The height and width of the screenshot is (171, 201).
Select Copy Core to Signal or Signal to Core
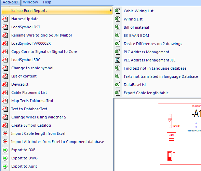tap(57, 52)
